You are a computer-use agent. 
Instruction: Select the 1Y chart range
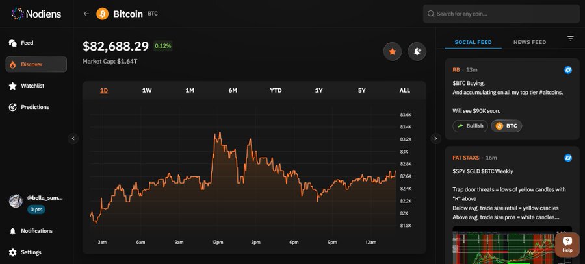318,90
